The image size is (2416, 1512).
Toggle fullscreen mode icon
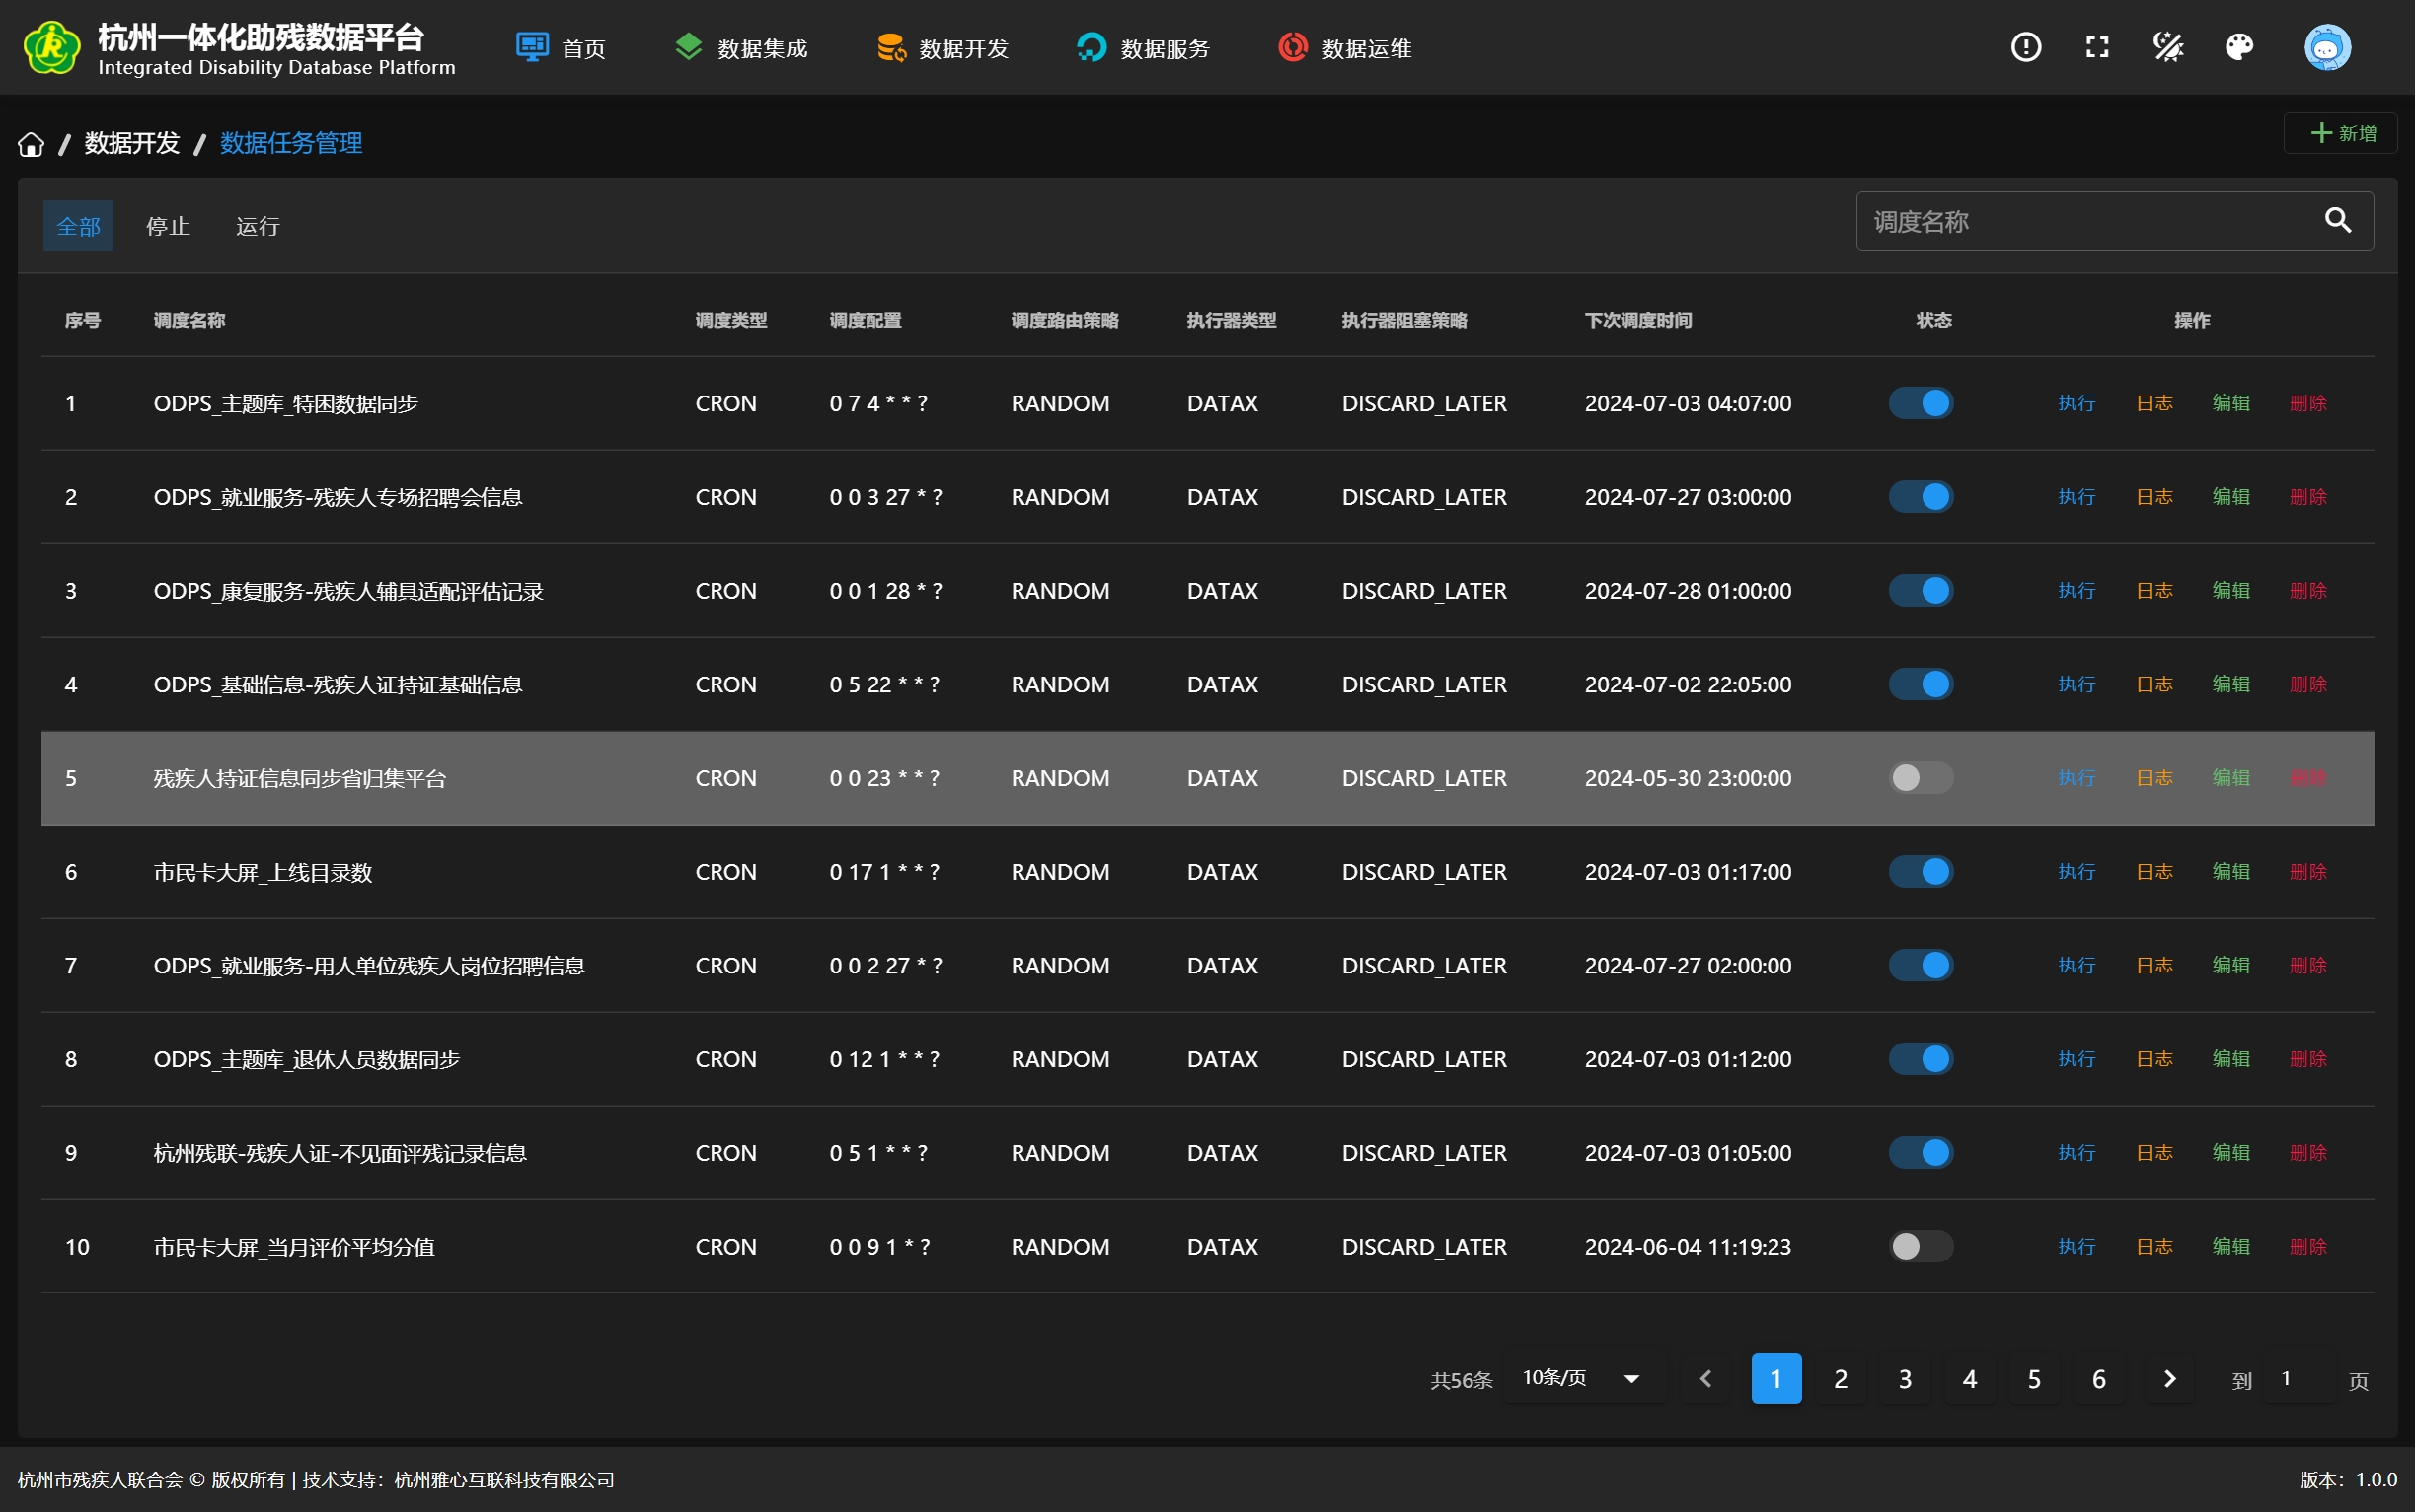pyautogui.click(x=2098, y=47)
